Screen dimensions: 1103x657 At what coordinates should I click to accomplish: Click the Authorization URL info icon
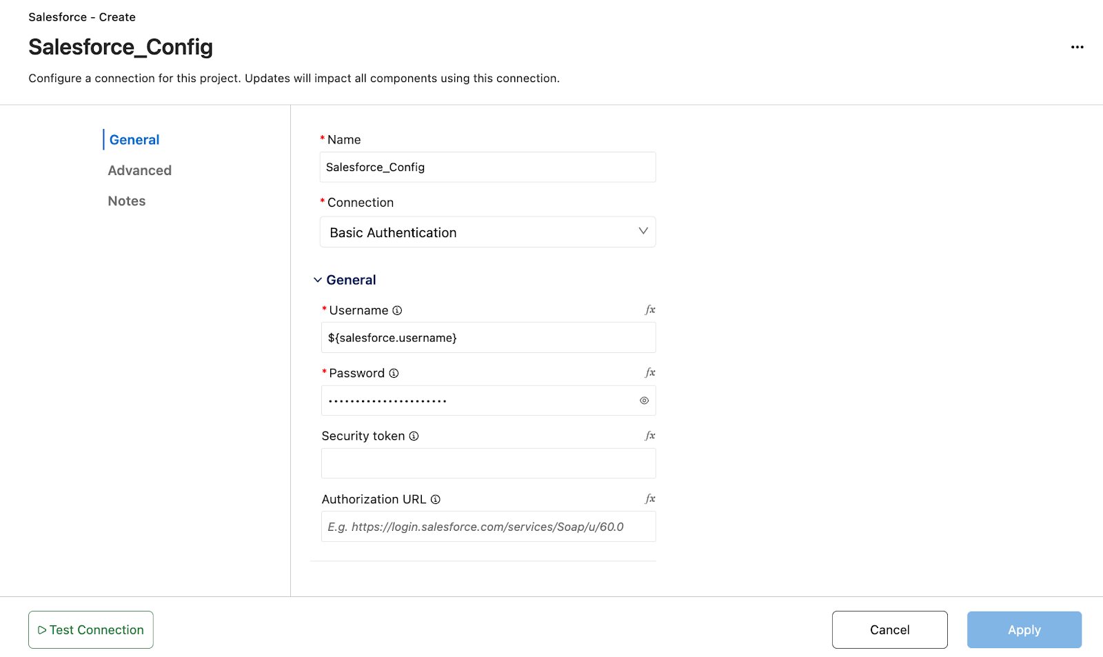(x=435, y=499)
